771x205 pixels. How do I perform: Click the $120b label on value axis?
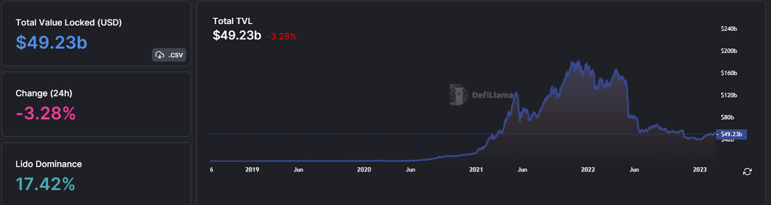[x=729, y=96]
